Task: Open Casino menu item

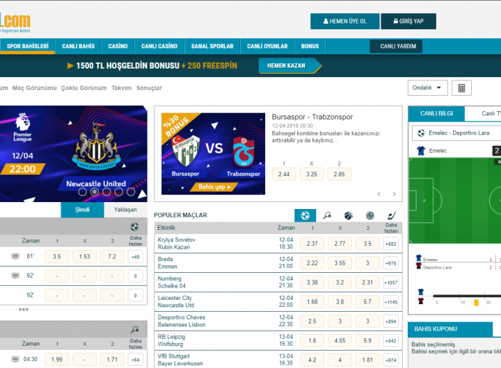Action: pos(118,47)
